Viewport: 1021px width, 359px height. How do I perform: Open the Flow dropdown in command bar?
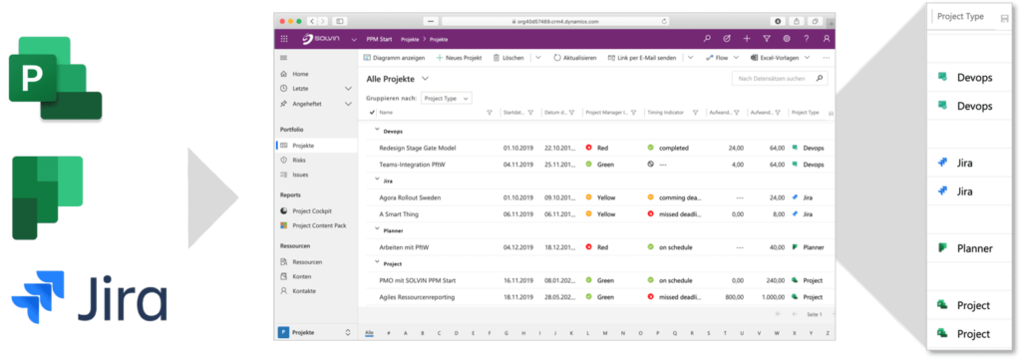click(x=722, y=58)
